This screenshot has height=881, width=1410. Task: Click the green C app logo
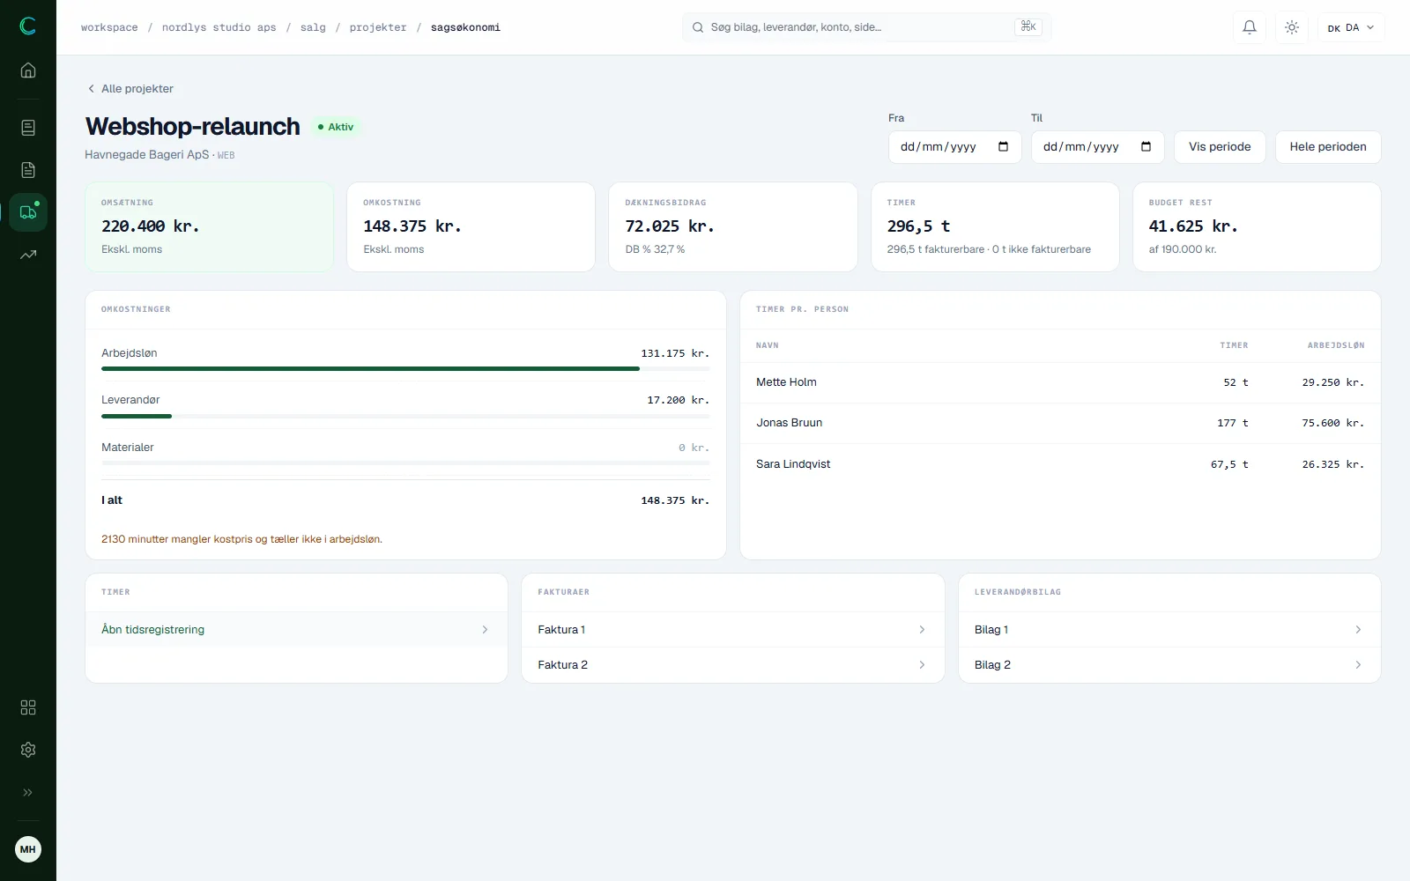point(28,26)
